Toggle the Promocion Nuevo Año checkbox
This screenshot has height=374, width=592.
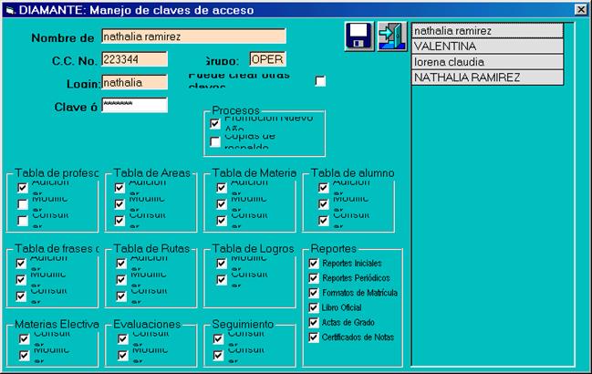tap(215, 123)
